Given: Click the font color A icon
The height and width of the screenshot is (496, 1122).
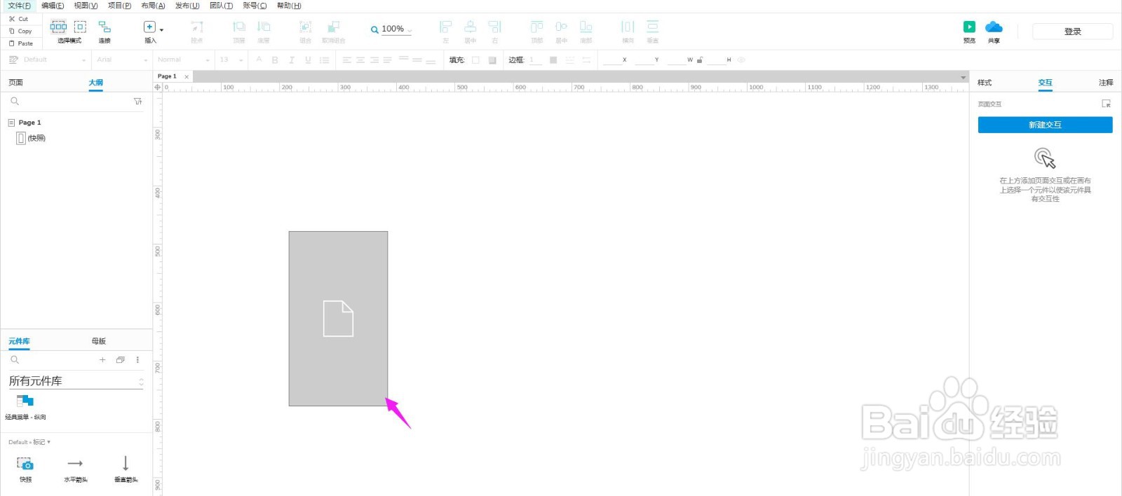Looking at the screenshot, I should [x=259, y=60].
